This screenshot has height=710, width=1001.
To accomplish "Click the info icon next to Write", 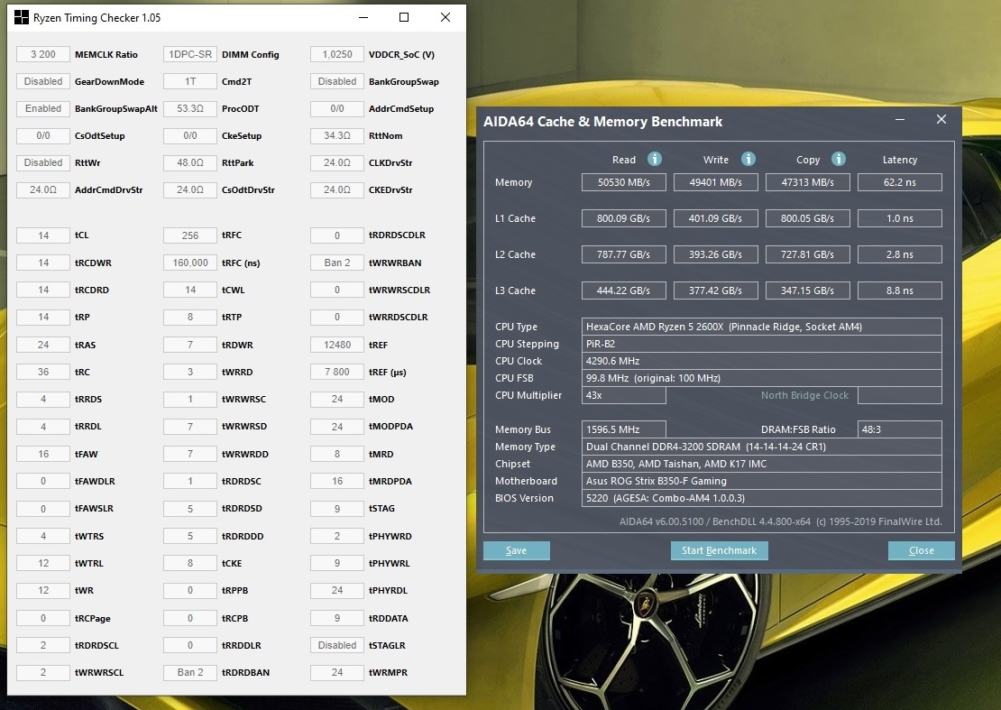I will [x=748, y=159].
